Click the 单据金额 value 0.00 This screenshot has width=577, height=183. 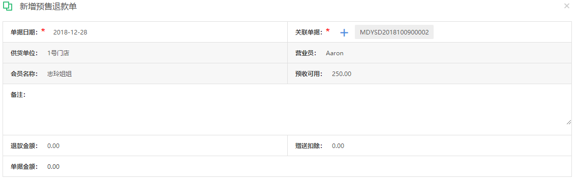(x=53, y=167)
